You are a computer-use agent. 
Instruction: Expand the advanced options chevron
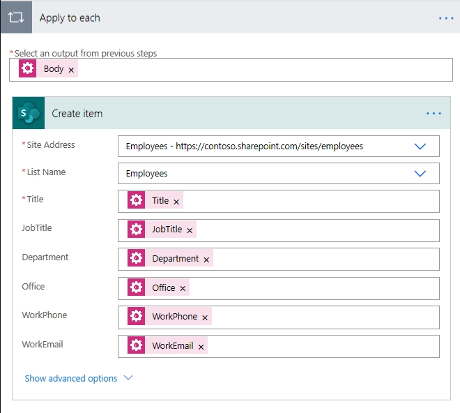click(x=128, y=377)
